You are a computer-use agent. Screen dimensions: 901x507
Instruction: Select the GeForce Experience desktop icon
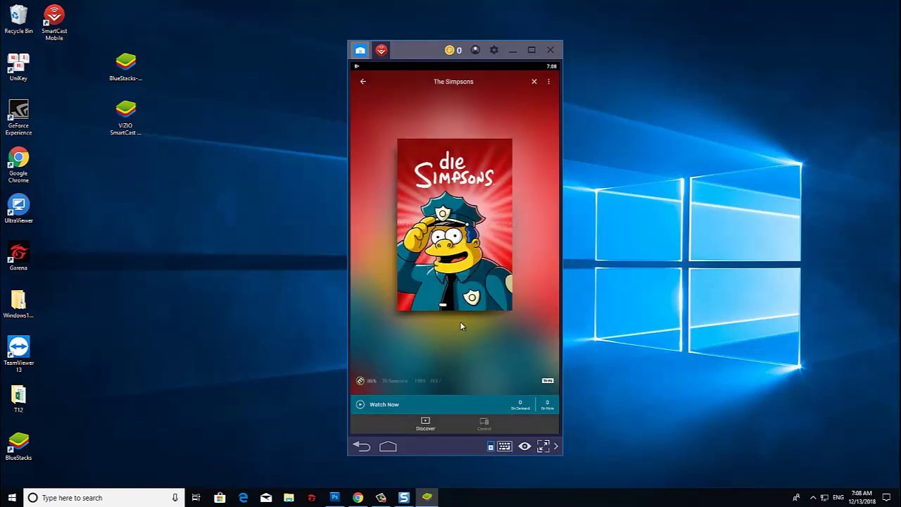(x=18, y=118)
